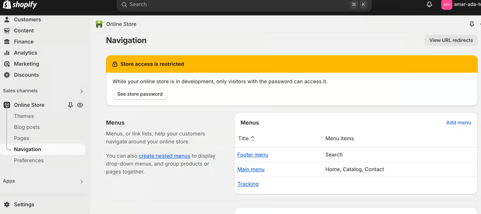Click the Discounts badge icon

pyautogui.click(x=7, y=75)
